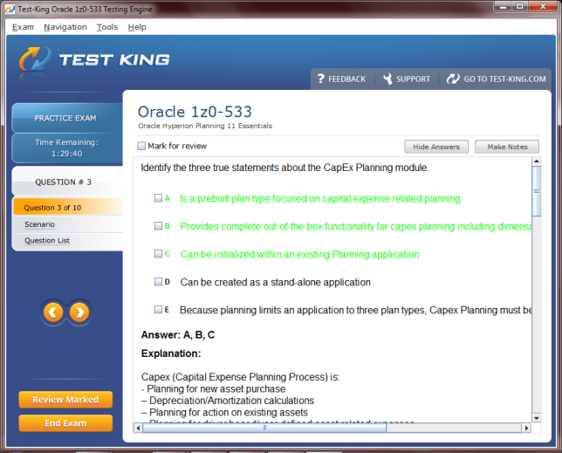The height and width of the screenshot is (453, 562).
Task: Select the Question 3 of 10 tab
Action: 68,207
